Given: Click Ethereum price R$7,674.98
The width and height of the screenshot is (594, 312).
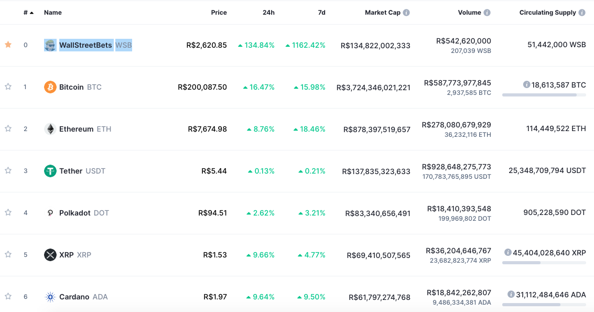Looking at the screenshot, I should coord(207,130).
